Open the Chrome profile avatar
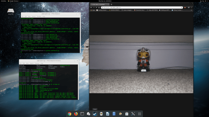 coord(189,8)
